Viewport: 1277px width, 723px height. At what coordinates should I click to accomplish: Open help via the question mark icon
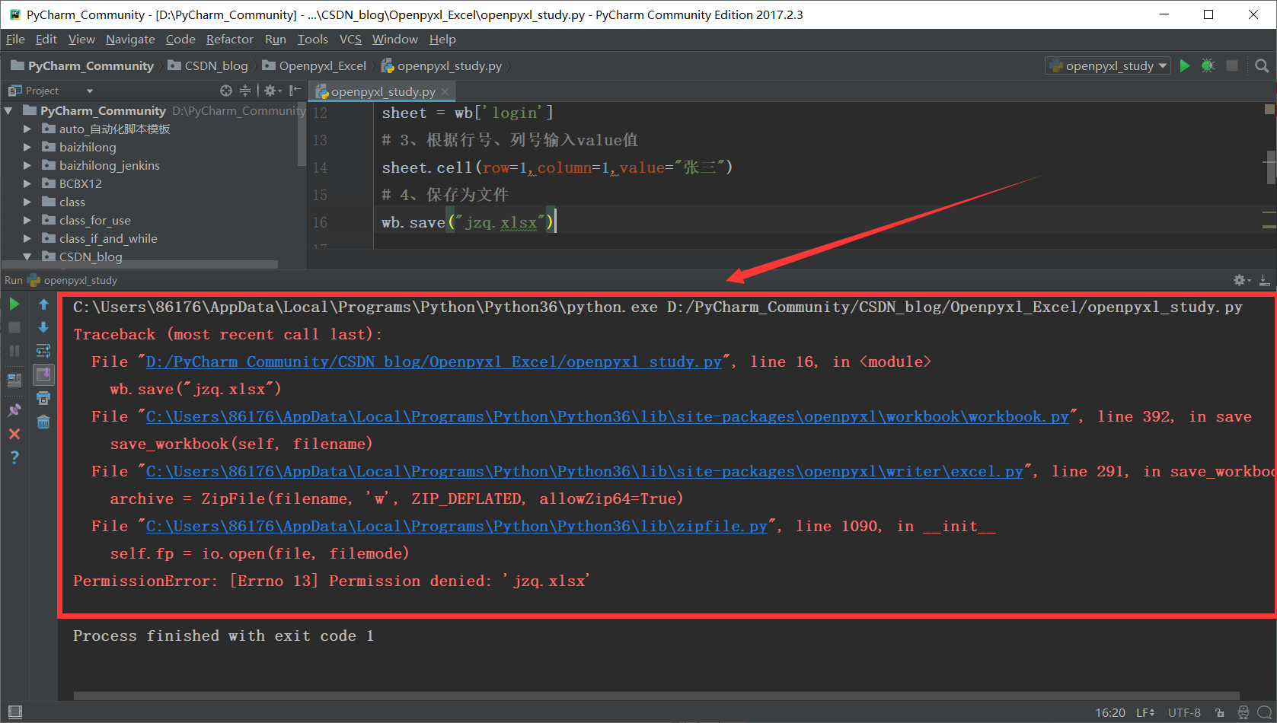pos(14,457)
